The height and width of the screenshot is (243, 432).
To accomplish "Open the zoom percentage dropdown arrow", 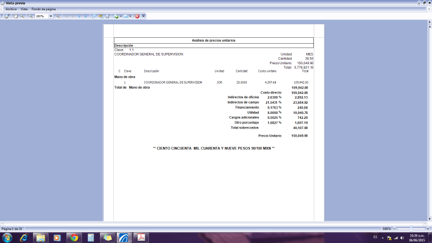I will click(51, 16).
